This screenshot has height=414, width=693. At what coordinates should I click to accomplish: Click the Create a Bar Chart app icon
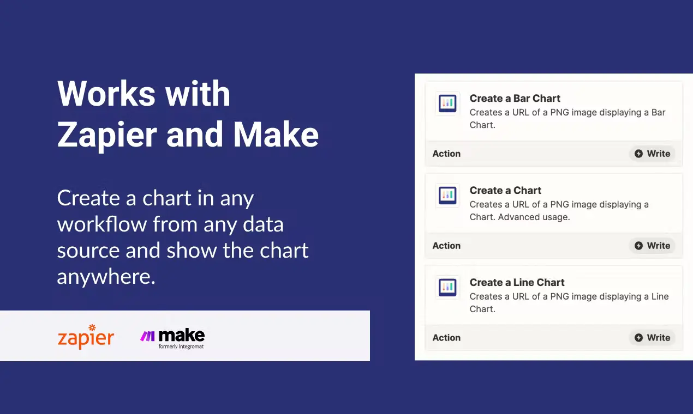[447, 103]
